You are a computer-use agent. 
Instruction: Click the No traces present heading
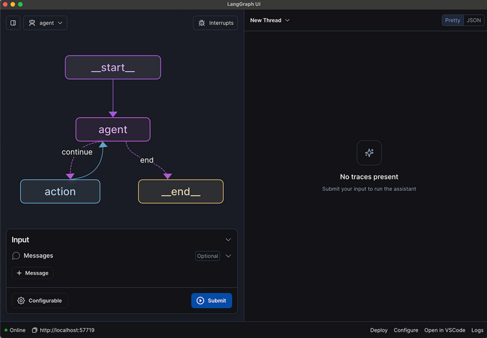[369, 177]
